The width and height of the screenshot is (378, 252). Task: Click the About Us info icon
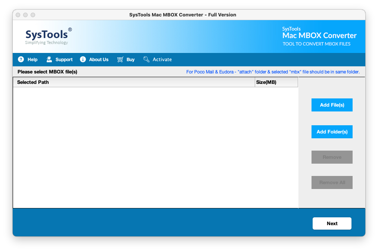click(x=83, y=59)
